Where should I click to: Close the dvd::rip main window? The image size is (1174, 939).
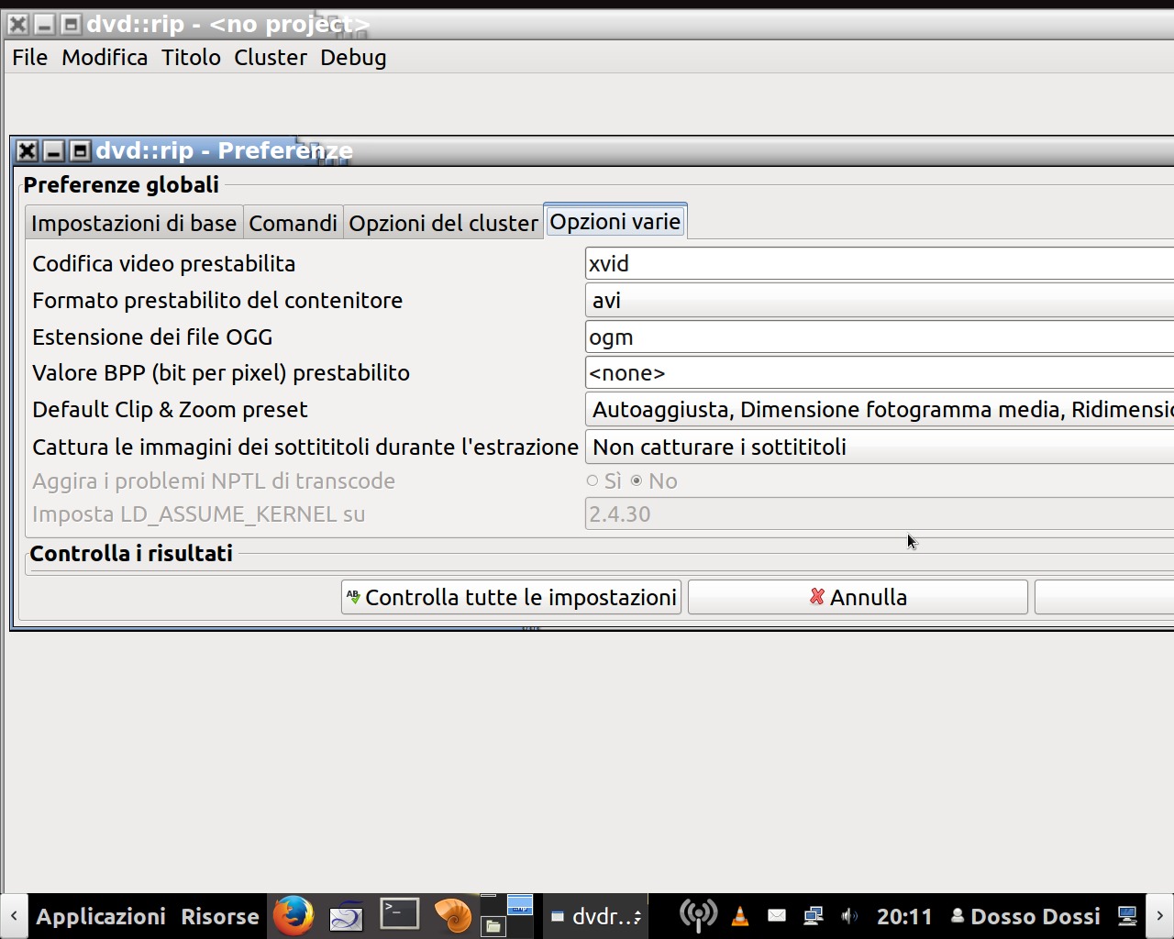(17, 25)
